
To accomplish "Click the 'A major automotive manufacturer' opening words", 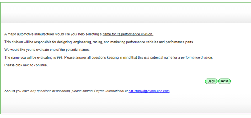I will (x=29, y=34).
